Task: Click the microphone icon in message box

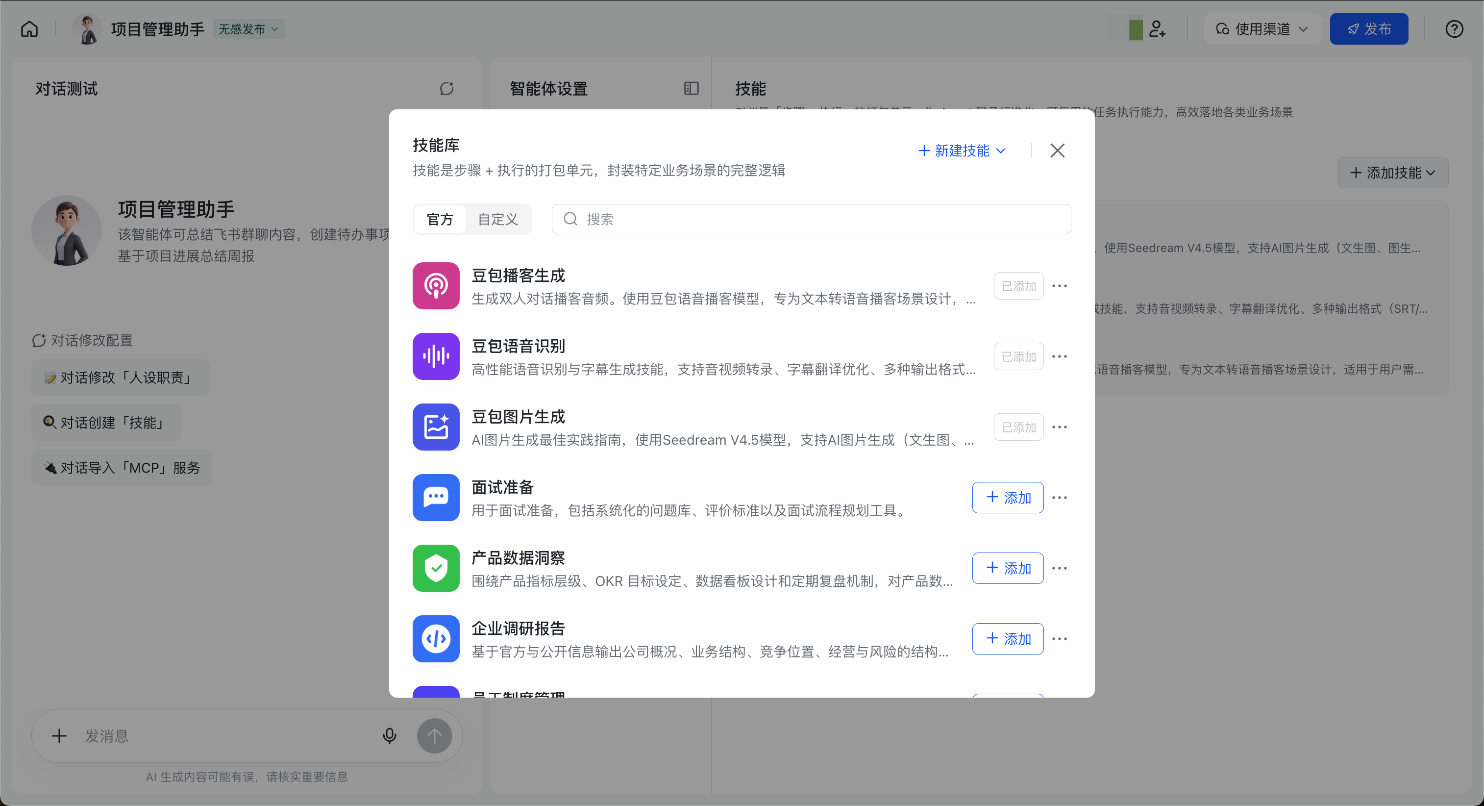Action: [x=390, y=736]
